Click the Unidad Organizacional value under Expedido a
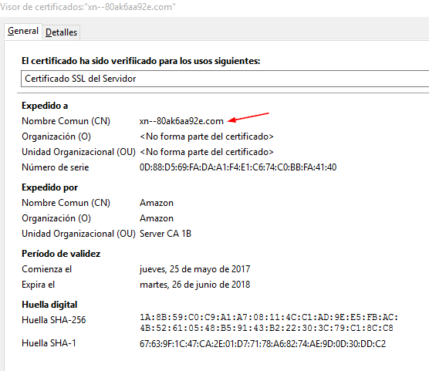 207,152
